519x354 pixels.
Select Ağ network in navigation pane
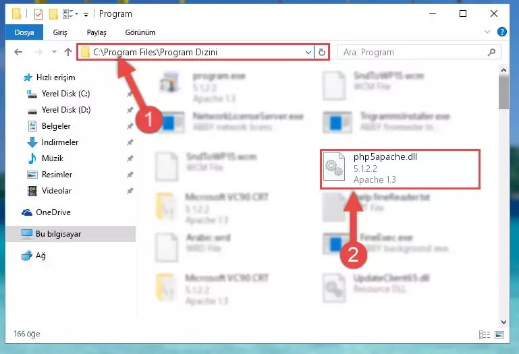tap(34, 256)
